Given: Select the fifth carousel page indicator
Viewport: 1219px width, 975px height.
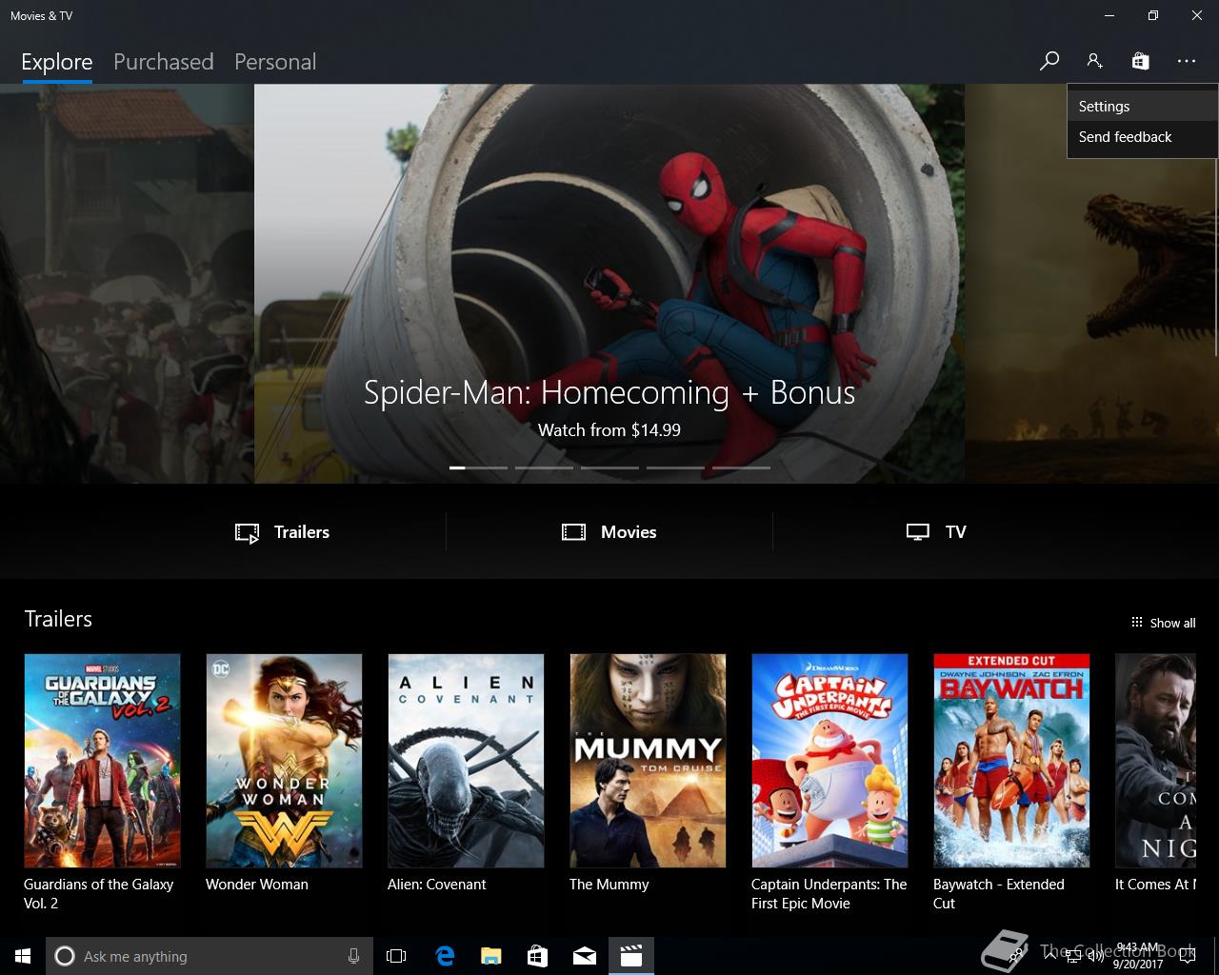Looking at the screenshot, I should 741,468.
